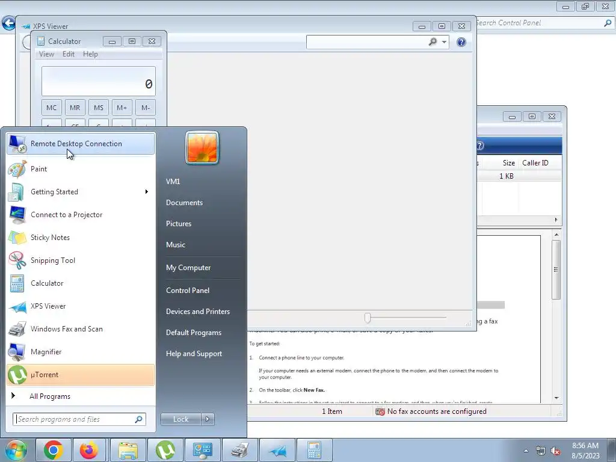Click the calculator MR button
The image size is (616, 462).
pos(75,108)
